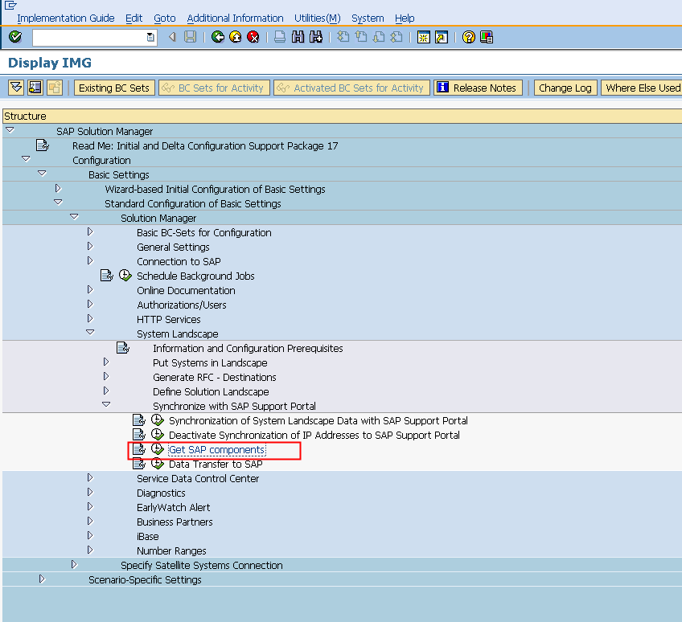Click the Change Log button
This screenshot has height=622, width=682.
565,88
